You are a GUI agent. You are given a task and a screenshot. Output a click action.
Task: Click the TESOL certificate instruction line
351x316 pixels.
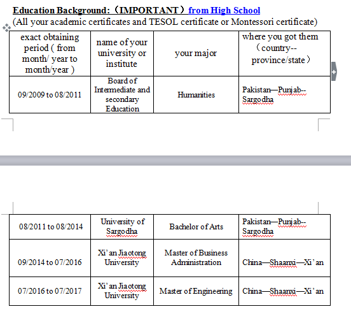pos(165,22)
